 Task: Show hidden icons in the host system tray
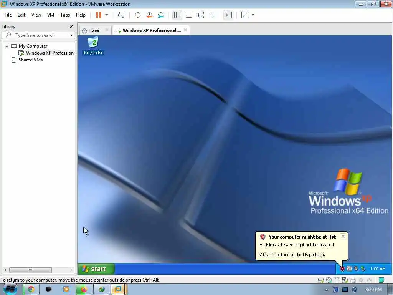(326, 290)
